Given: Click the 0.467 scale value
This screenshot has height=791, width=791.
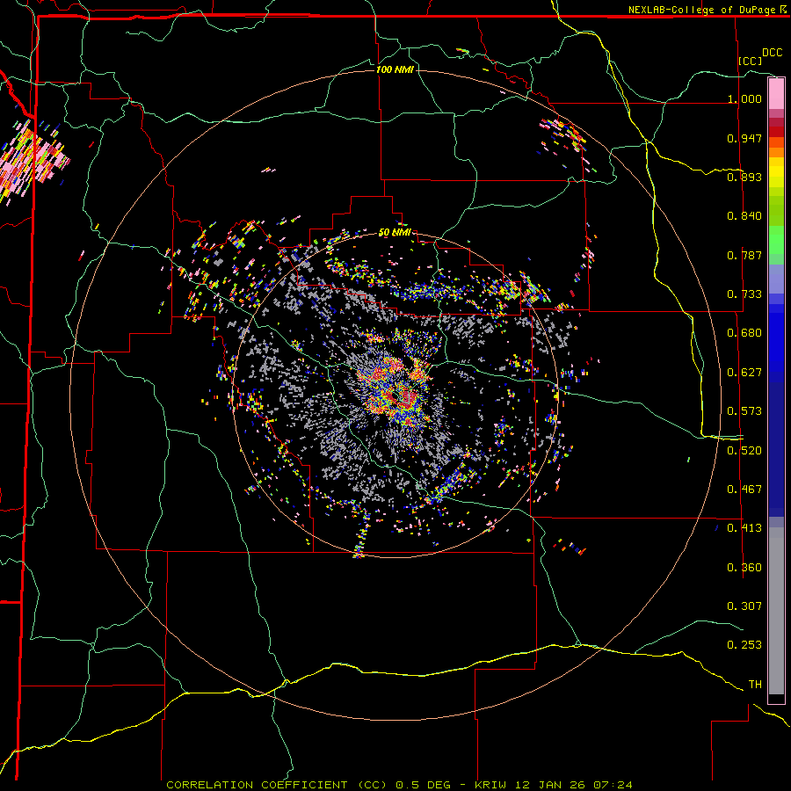Looking at the screenshot, I should point(744,490).
